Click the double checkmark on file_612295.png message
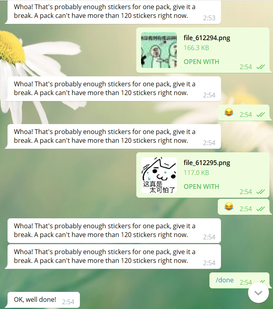The height and width of the screenshot is (309, 273). (x=261, y=192)
